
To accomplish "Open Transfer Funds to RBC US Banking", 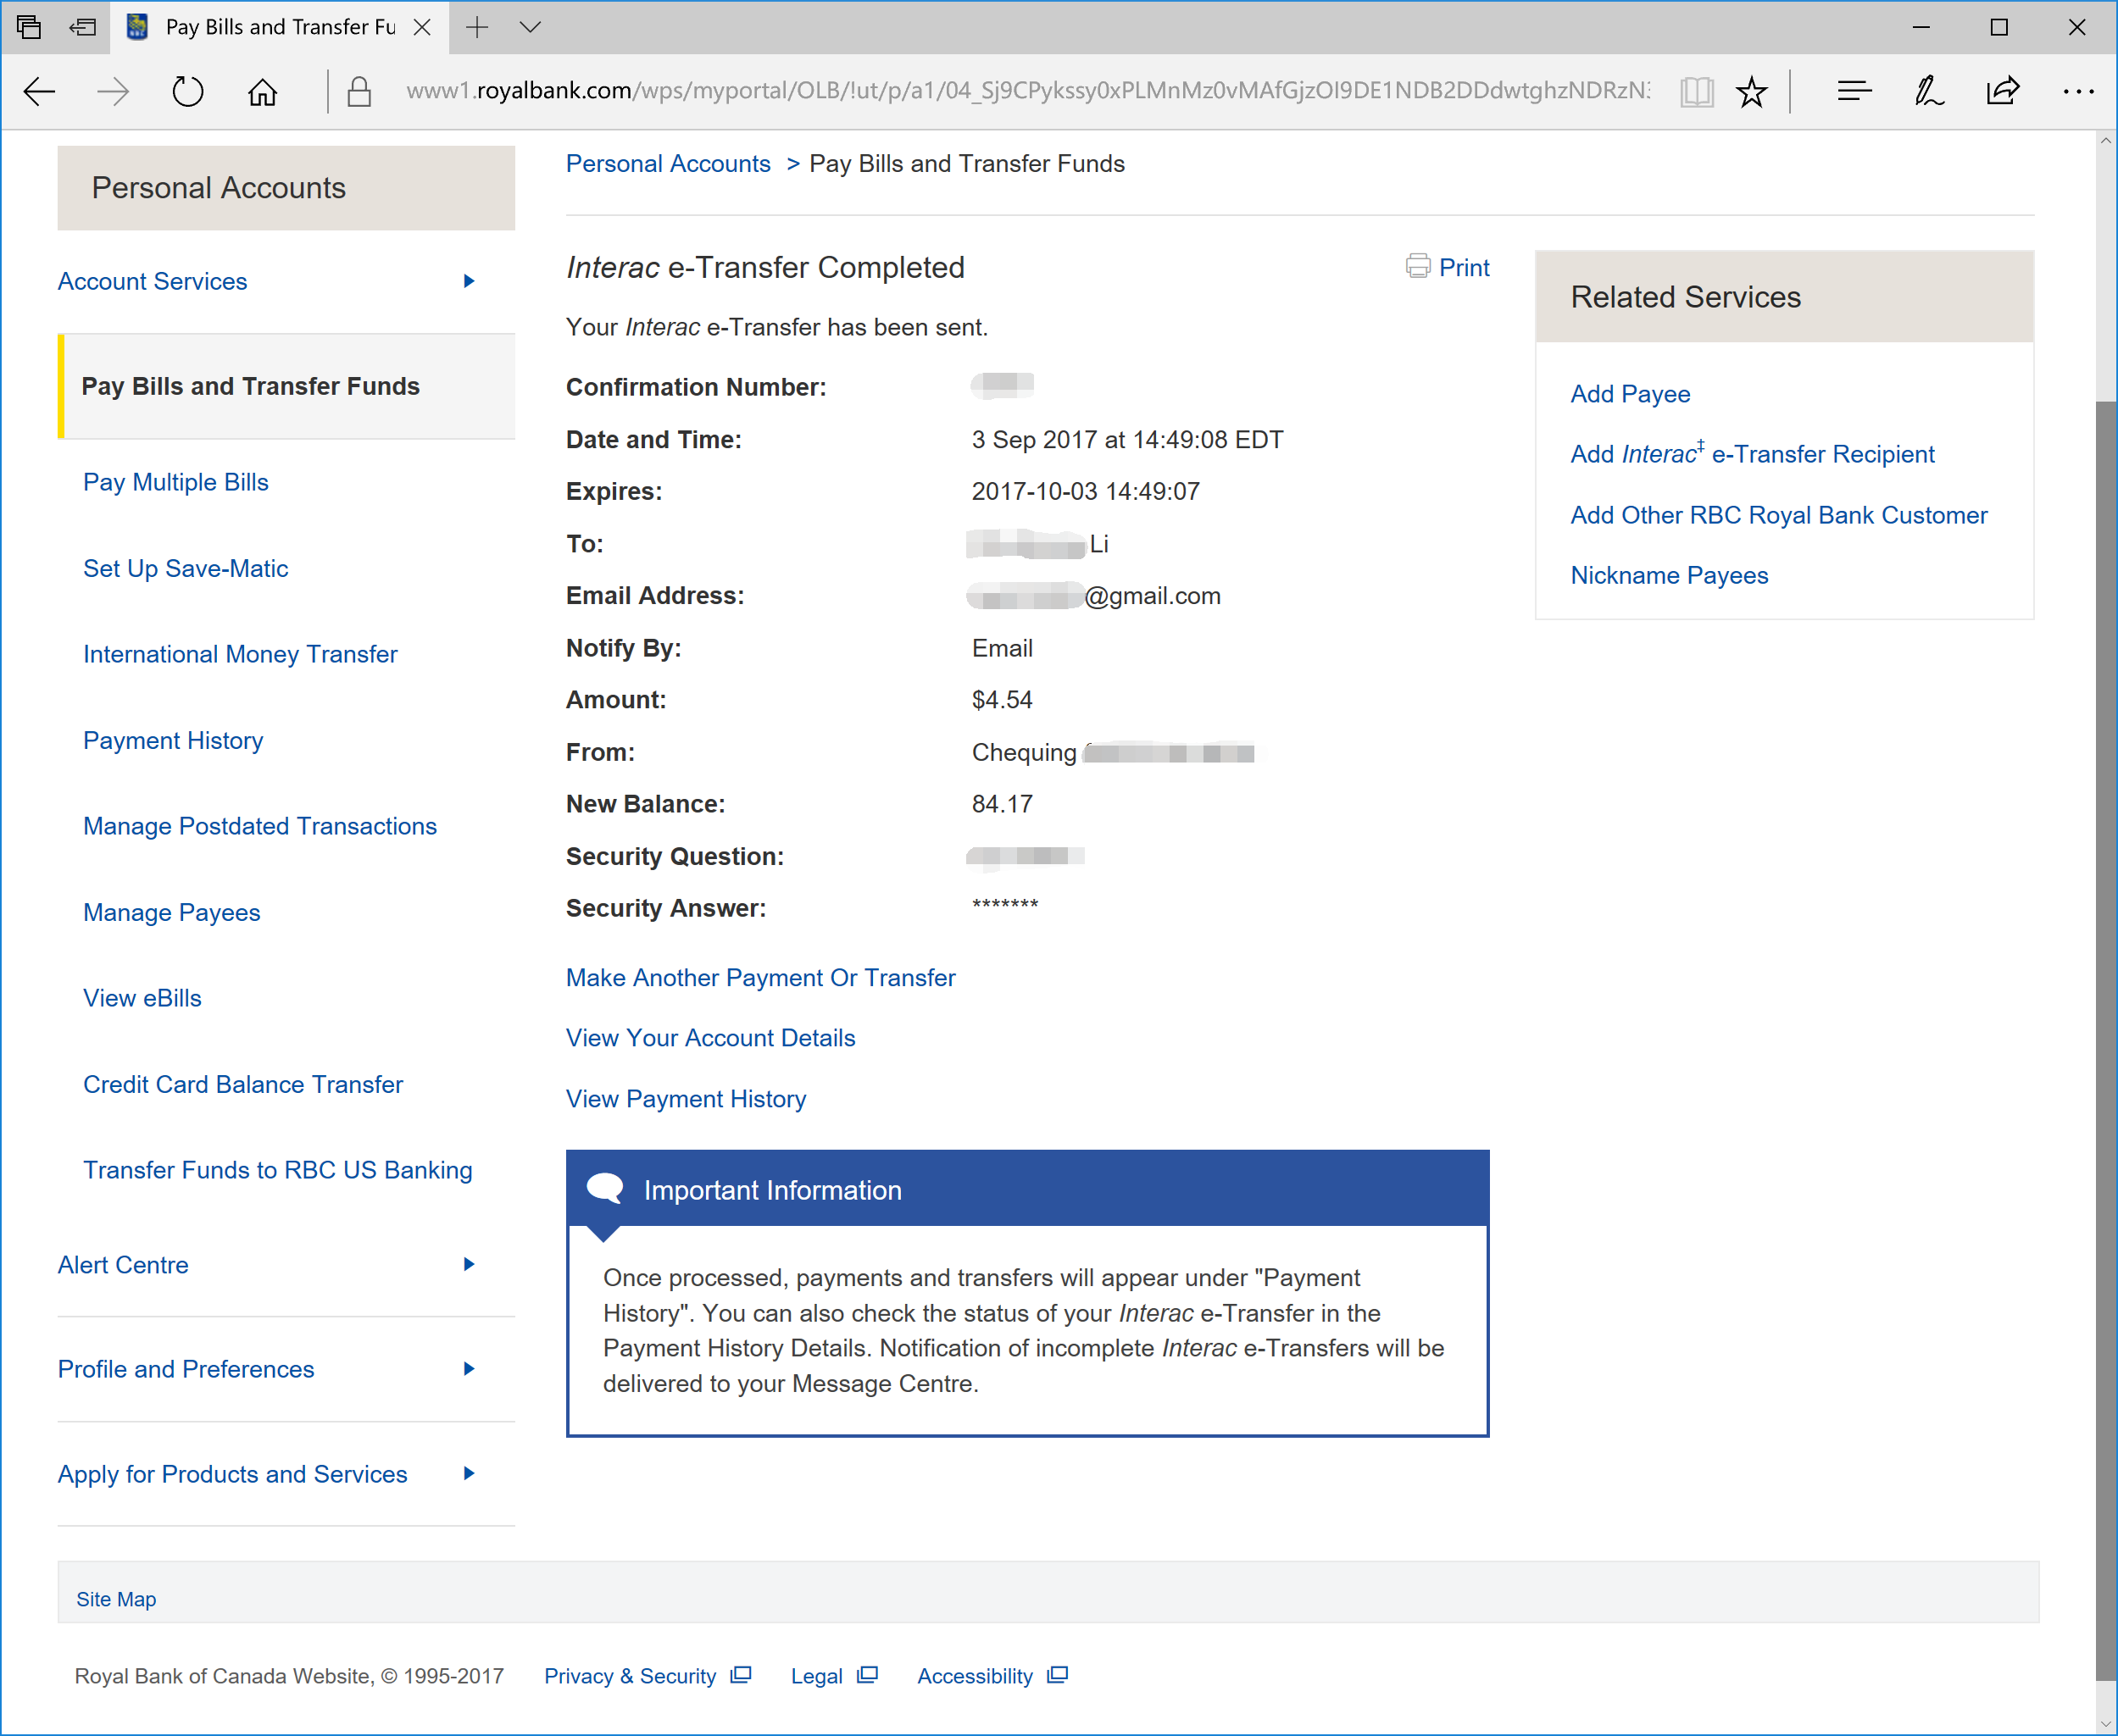I will click(x=278, y=1170).
